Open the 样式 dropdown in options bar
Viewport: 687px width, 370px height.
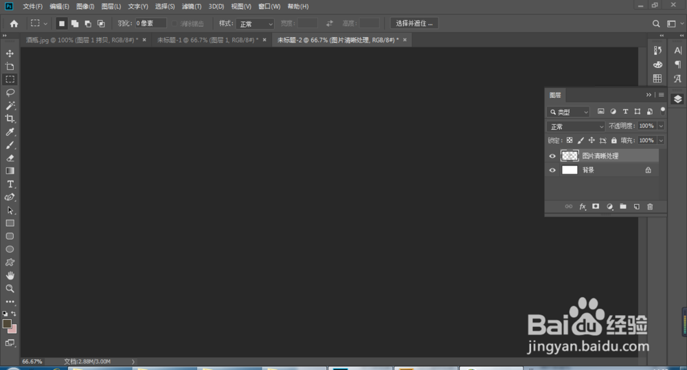pyautogui.click(x=255, y=23)
